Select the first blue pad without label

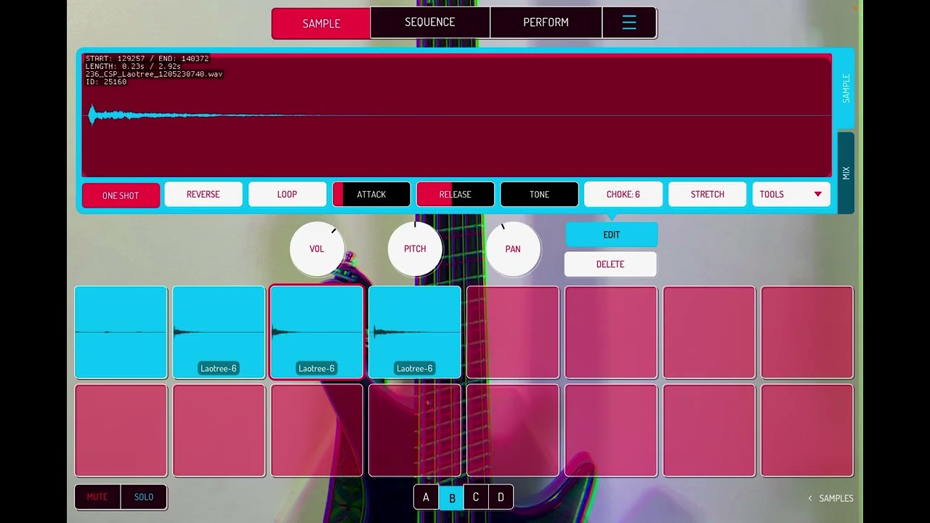121,332
